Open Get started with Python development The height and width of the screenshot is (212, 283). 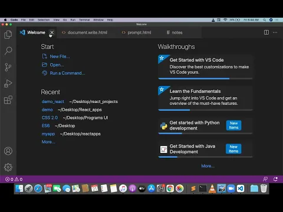point(205,126)
